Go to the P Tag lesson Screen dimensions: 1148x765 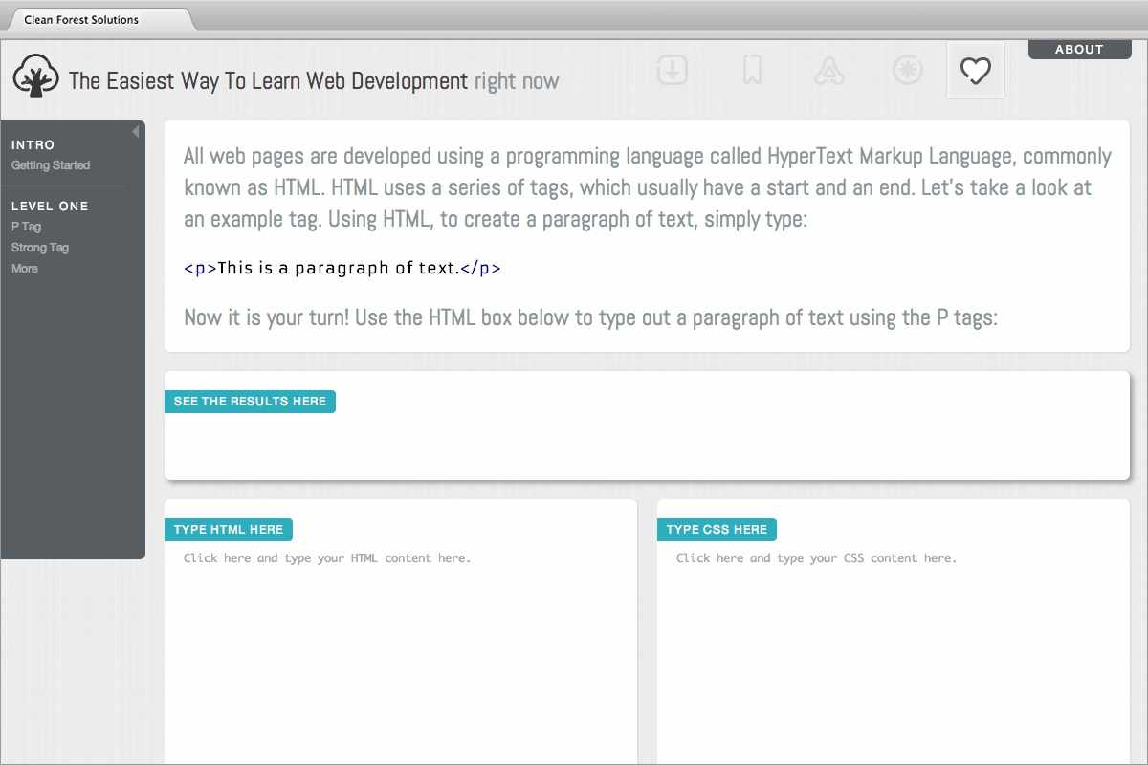pyautogui.click(x=27, y=227)
